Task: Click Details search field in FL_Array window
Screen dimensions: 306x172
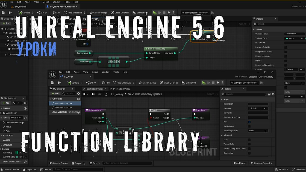Action: click(x=243, y=94)
